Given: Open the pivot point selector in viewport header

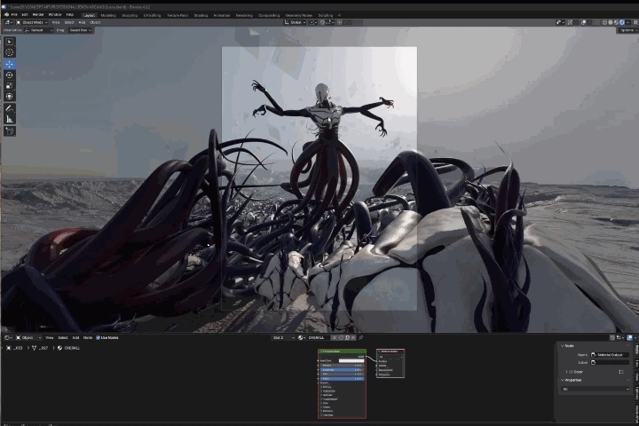Looking at the screenshot, I should click(x=312, y=22).
